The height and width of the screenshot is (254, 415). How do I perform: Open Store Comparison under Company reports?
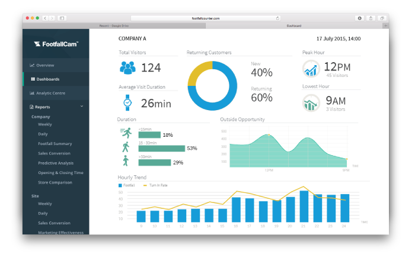tap(55, 182)
